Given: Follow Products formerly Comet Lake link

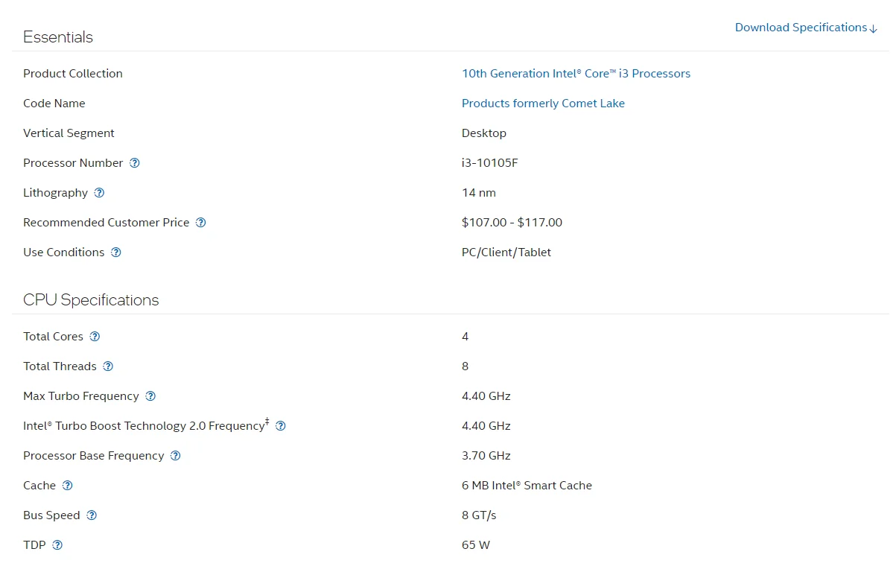Looking at the screenshot, I should (x=543, y=104).
